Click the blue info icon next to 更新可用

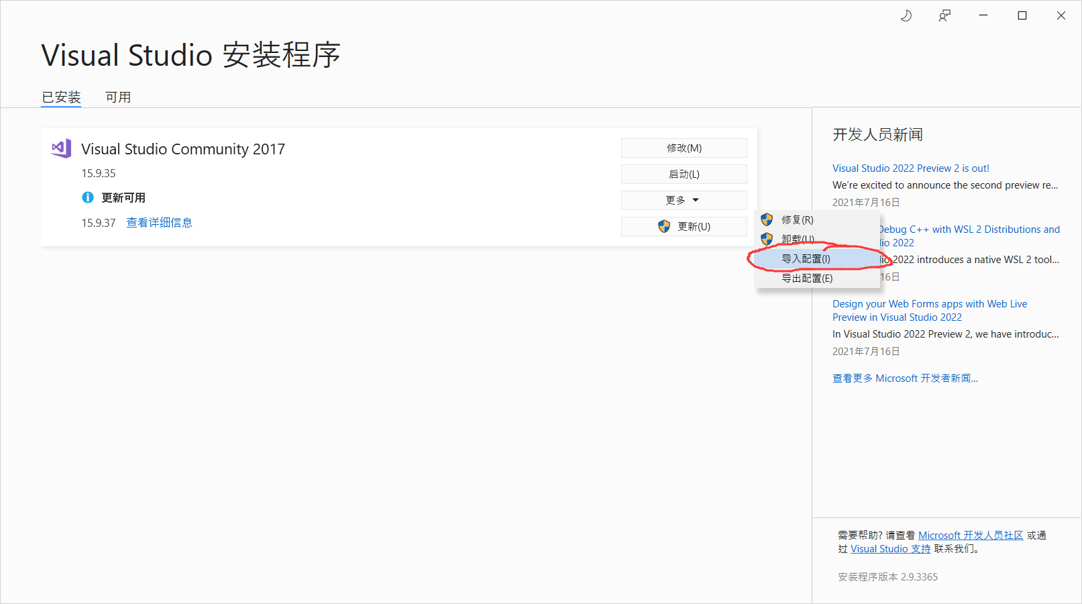point(88,197)
